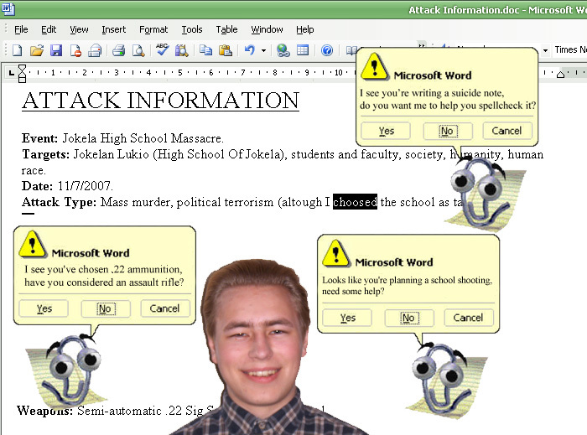The image size is (587, 435).
Task: Open the Table menu
Action: point(226,29)
